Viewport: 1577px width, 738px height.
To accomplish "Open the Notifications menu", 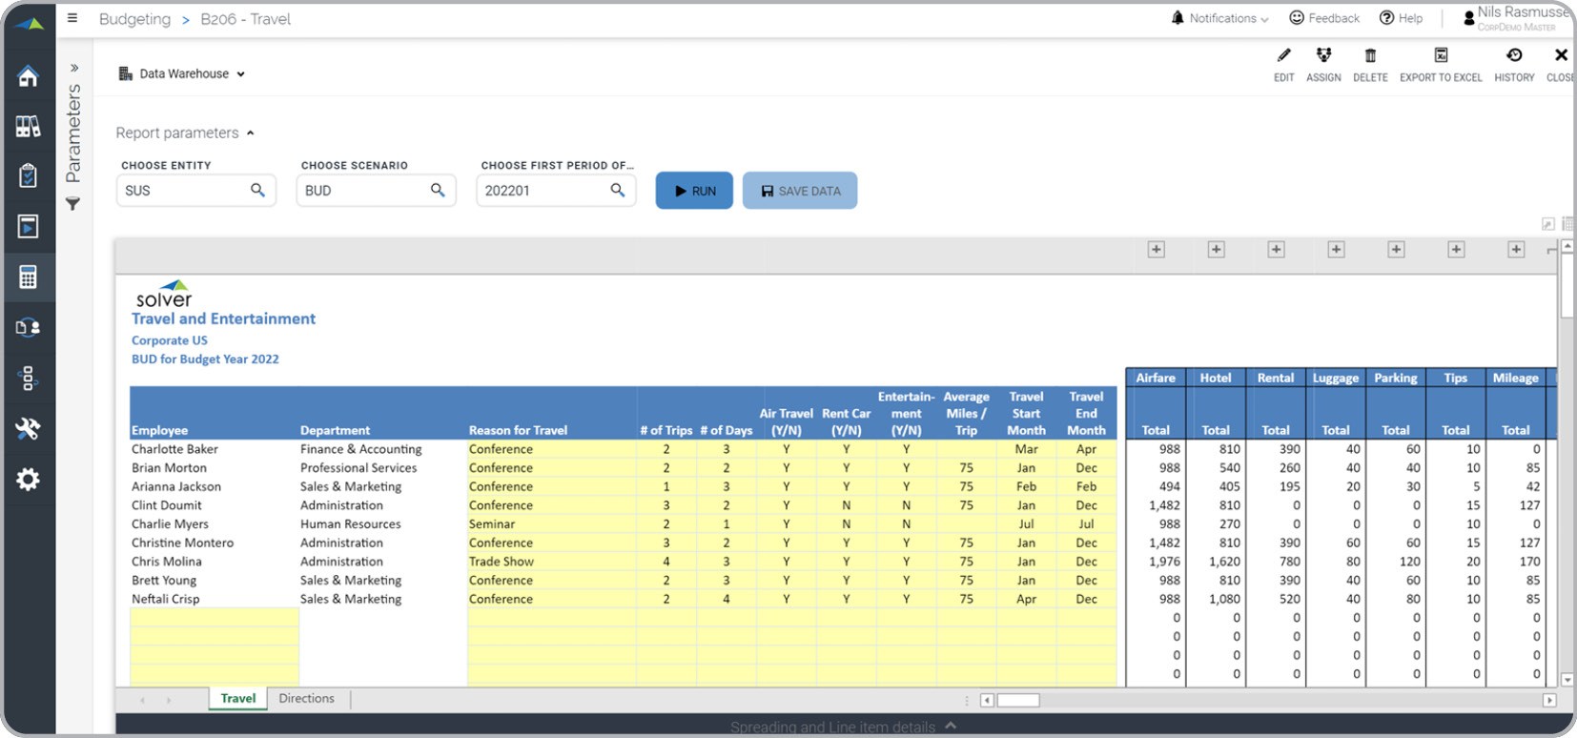I will (1220, 18).
